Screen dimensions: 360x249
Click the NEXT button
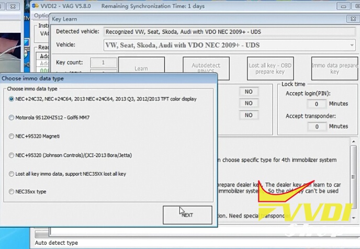[187, 215]
